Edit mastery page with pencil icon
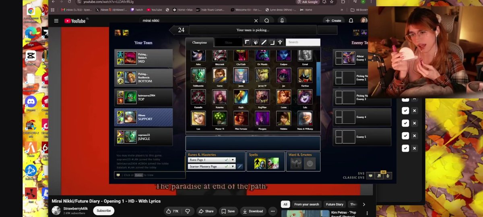 coord(240,166)
